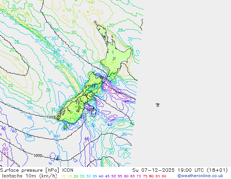Click the 'ICON' model name label

coord(68,170)
